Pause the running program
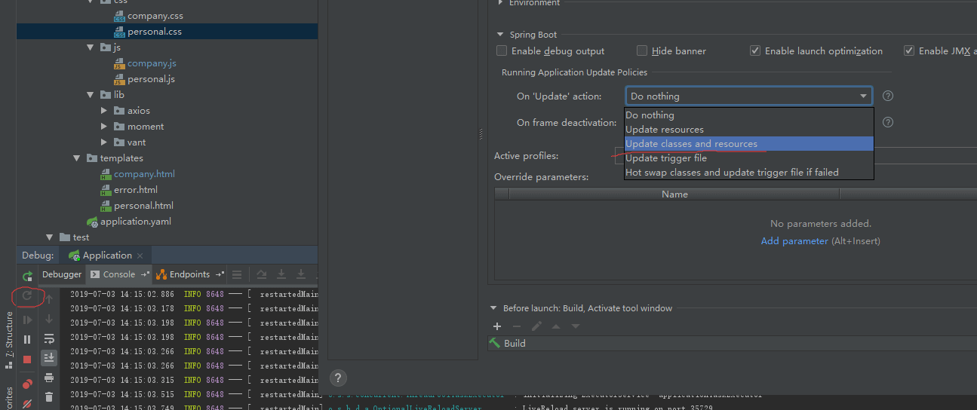Screen dimensions: 977x410 click(27, 340)
